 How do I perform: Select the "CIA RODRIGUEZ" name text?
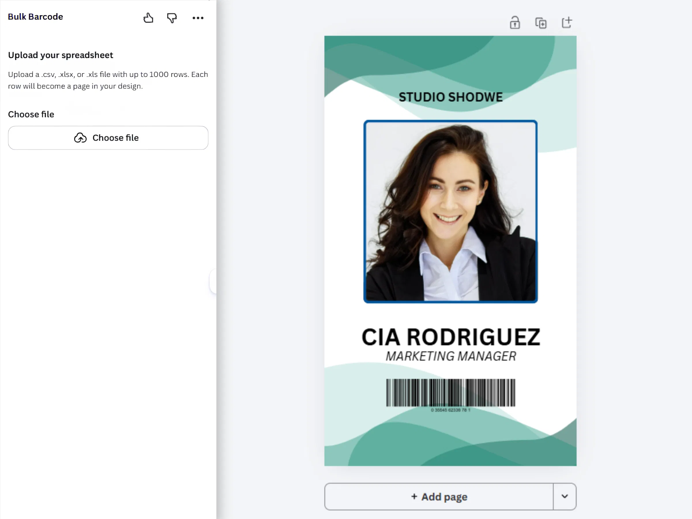(451, 337)
